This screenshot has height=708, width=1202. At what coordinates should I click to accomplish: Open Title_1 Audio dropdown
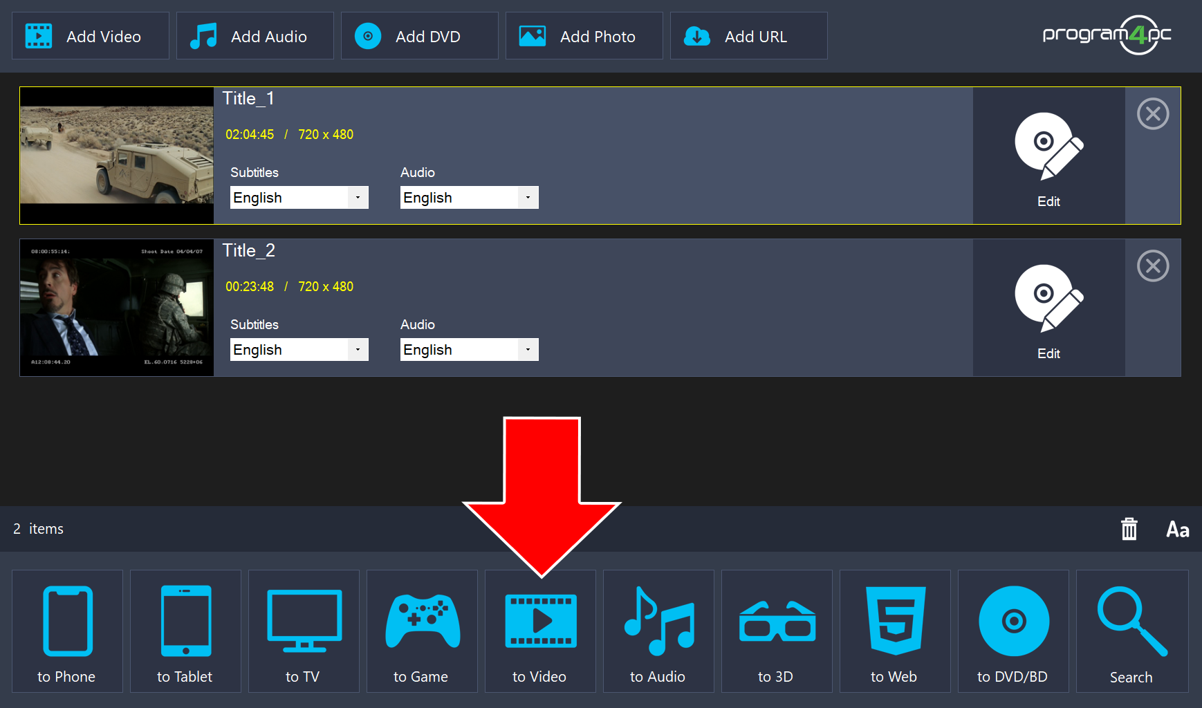pos(470,198)
